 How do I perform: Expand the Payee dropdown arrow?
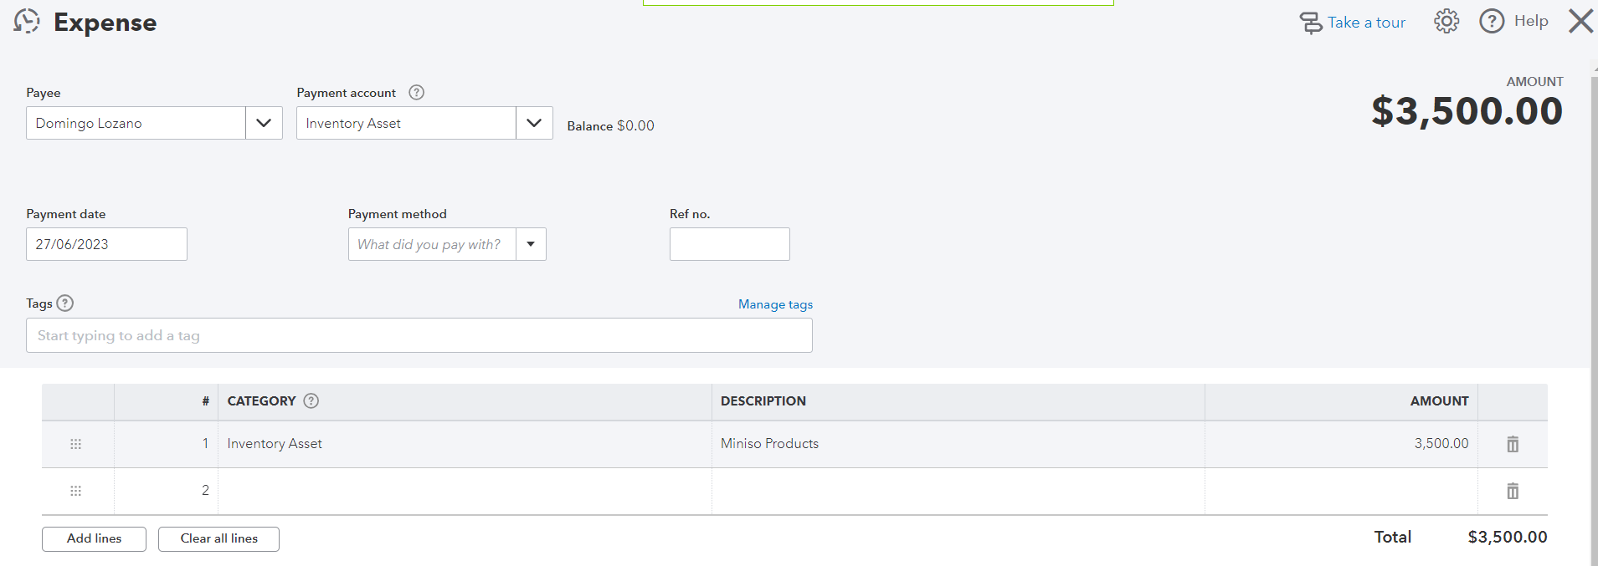[x=264, y=123]
